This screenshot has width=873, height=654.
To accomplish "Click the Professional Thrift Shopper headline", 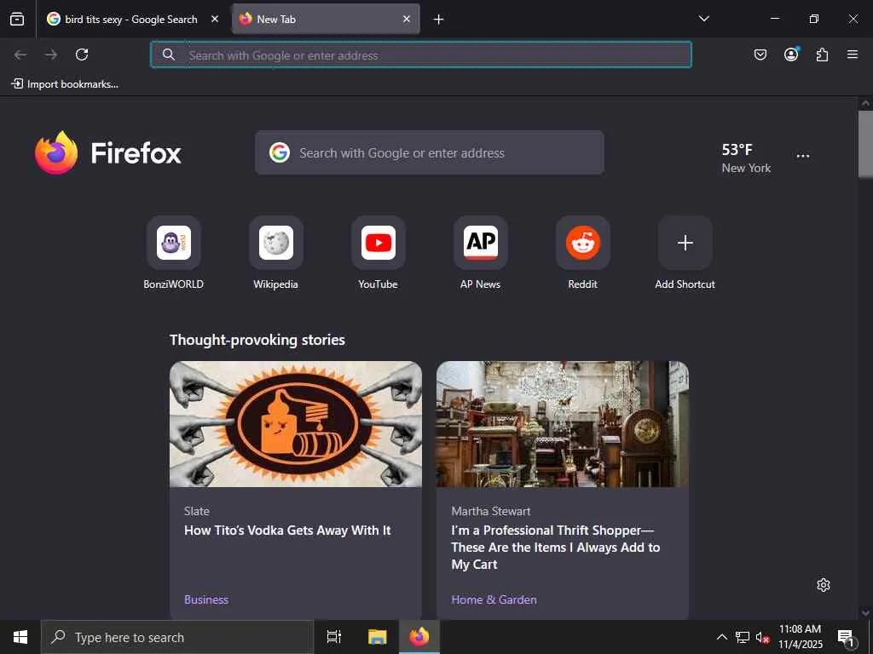I will pos(556,548).
